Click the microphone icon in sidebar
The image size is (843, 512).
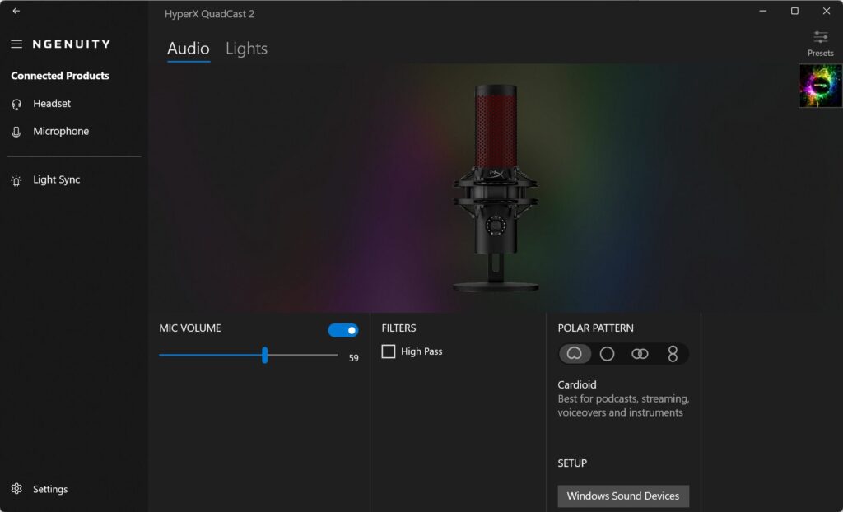16,133
